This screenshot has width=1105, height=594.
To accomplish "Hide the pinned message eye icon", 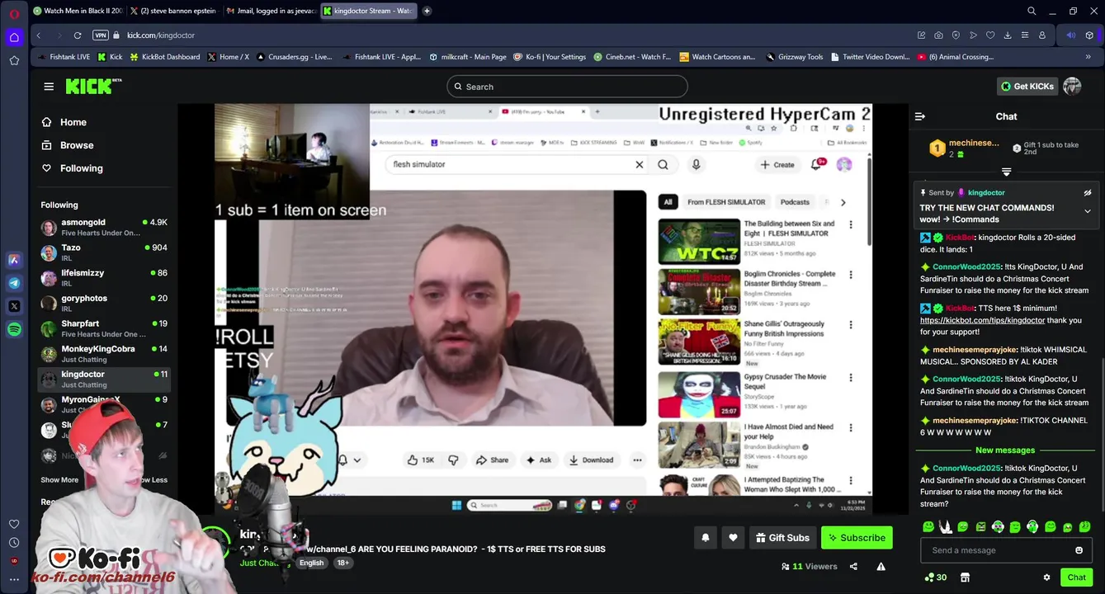I will (x=1088, y=192).
